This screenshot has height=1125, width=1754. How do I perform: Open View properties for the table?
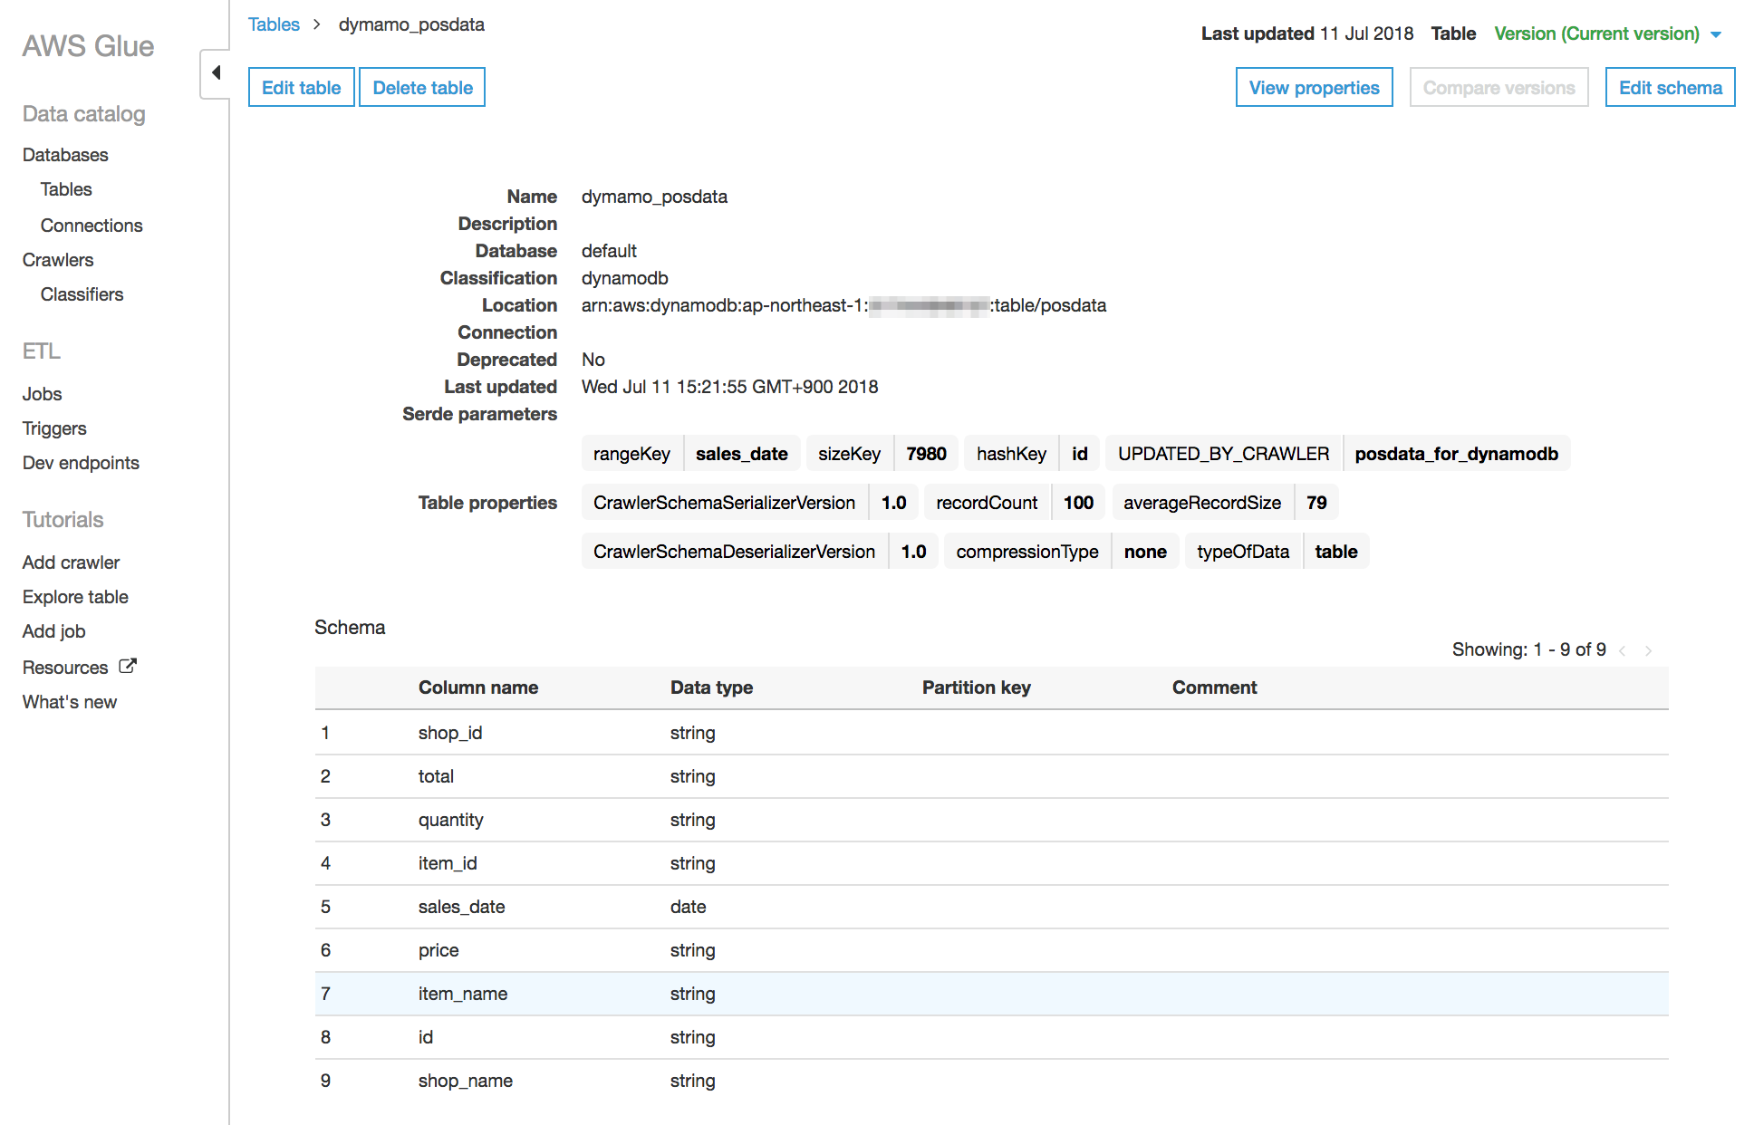tap(1314, 87)
